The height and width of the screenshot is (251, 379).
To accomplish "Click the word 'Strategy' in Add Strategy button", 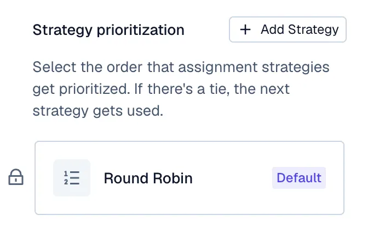I will point(312,29).
